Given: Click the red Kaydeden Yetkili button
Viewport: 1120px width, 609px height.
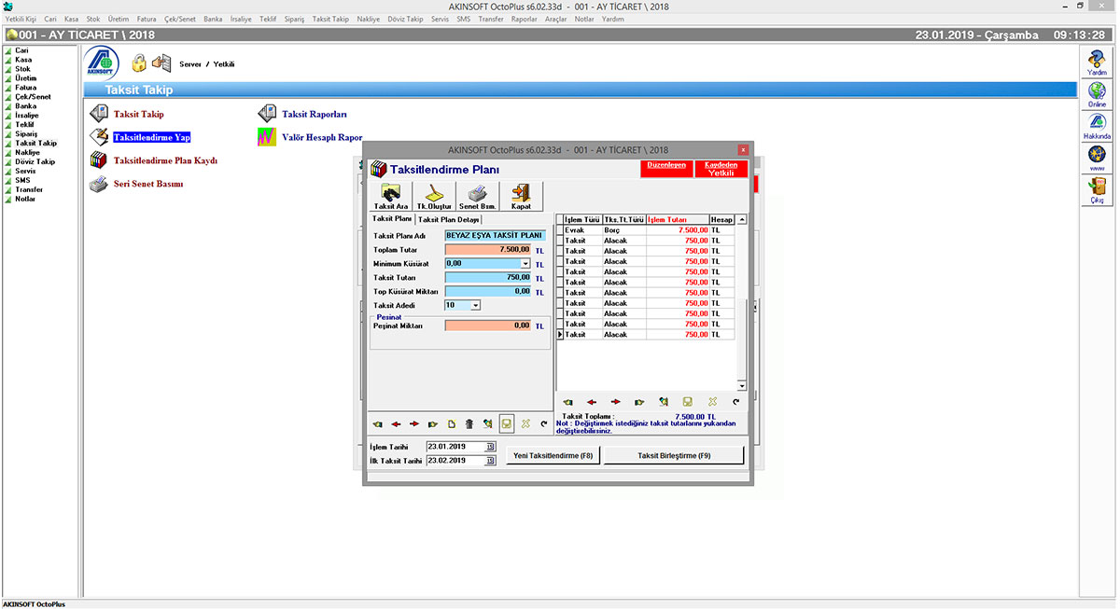Looking at the screenshot, I should point(721,169).
